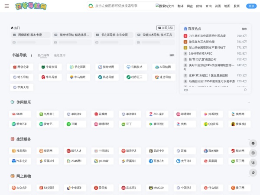Screen dimensions: 260x195
Task: Open the 查询 top menu item
Action: (x=208, y=6)
